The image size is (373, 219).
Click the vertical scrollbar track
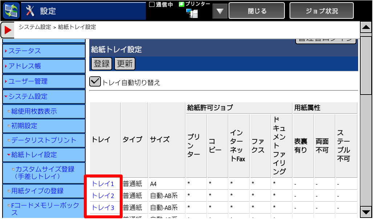[x=366, y=145]
